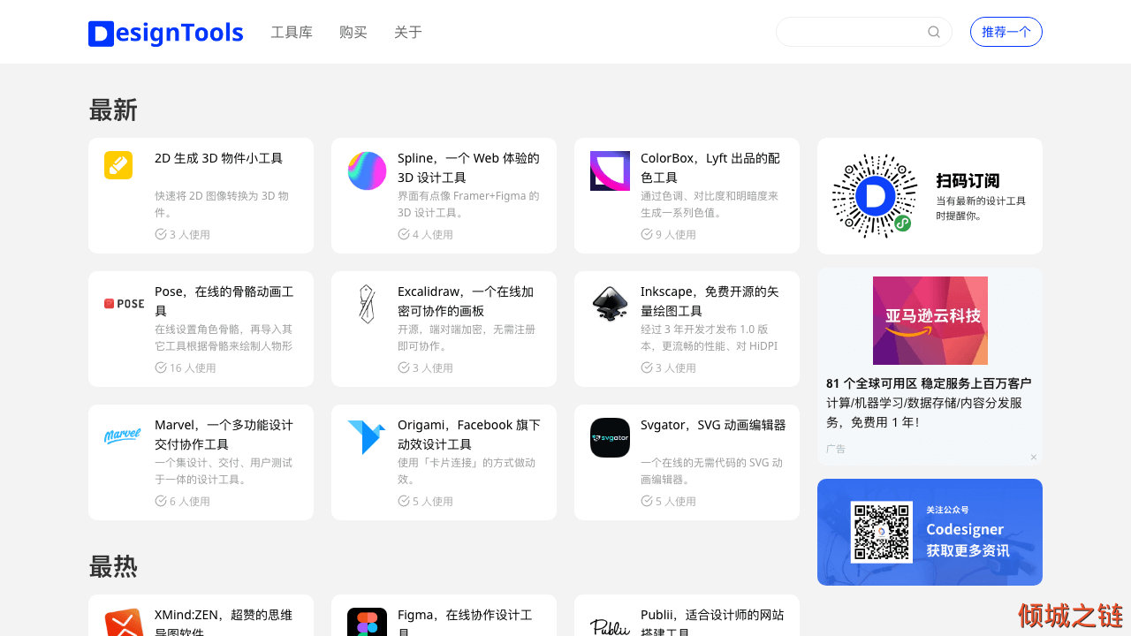This screenshot has height=636, width=1131.
Task: Click the 扫码订阅 QR mini-program code
Action: click(x=876, y=196)
